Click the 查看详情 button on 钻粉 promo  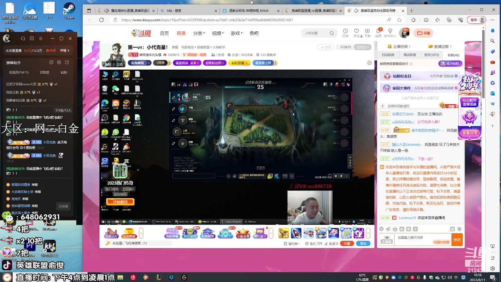point(470,133)
